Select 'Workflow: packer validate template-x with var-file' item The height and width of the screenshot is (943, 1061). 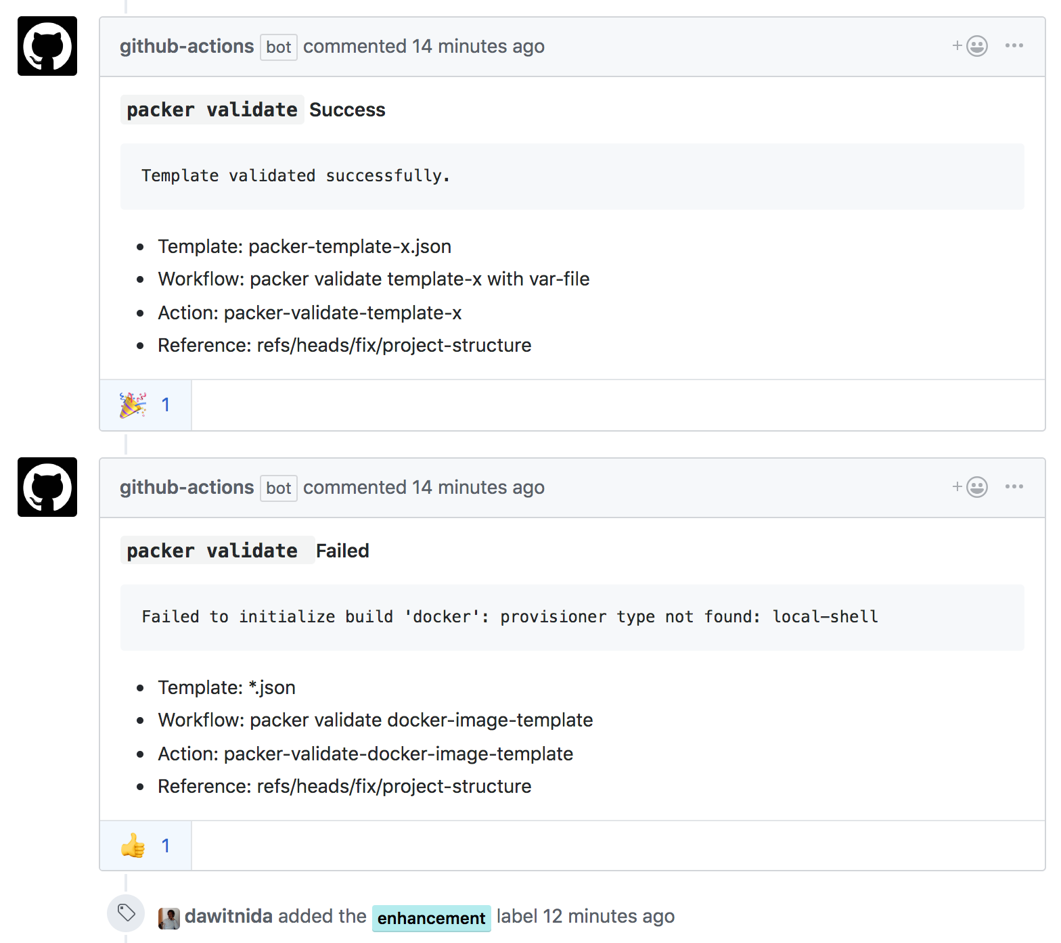pyautogui.click(x=374, y=279)
